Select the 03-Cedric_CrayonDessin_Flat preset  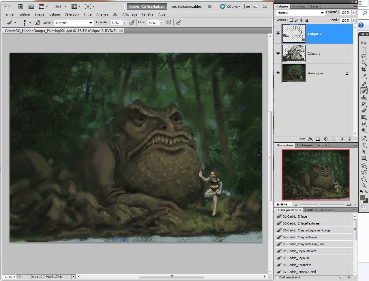pos(303,244)
